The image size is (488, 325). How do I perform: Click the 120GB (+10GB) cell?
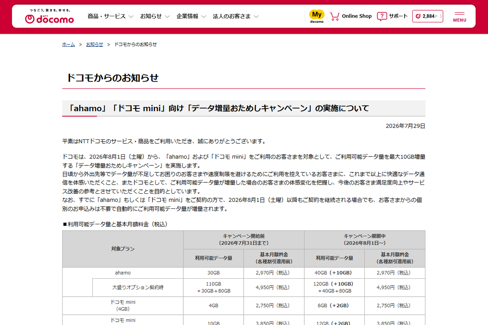pyautogui.click(x=334, y=287)
